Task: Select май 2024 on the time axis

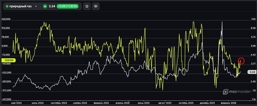Action: tap(17, 103)
